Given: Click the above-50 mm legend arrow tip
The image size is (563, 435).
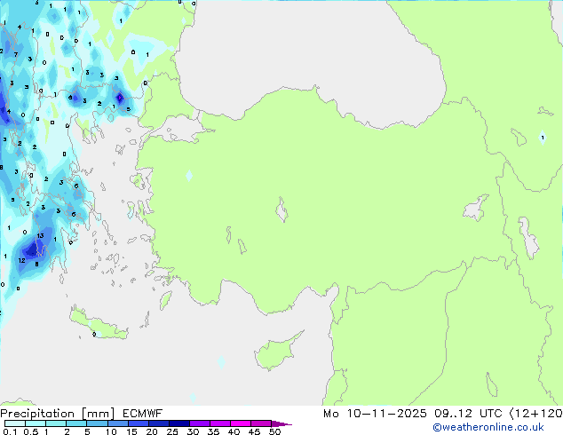Looking at the screenshot, I should click(x=281, y=423).
